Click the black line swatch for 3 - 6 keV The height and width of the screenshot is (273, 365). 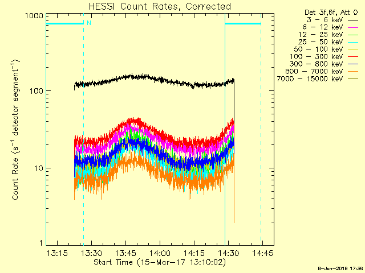pos(353,20)
